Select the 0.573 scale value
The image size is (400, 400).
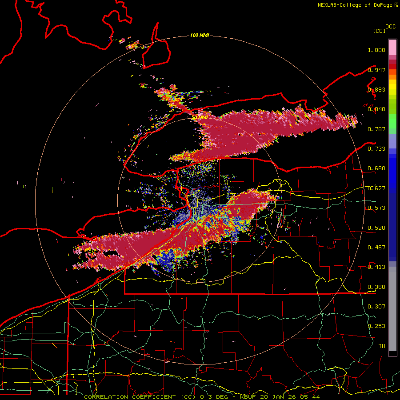click(376, 208)
